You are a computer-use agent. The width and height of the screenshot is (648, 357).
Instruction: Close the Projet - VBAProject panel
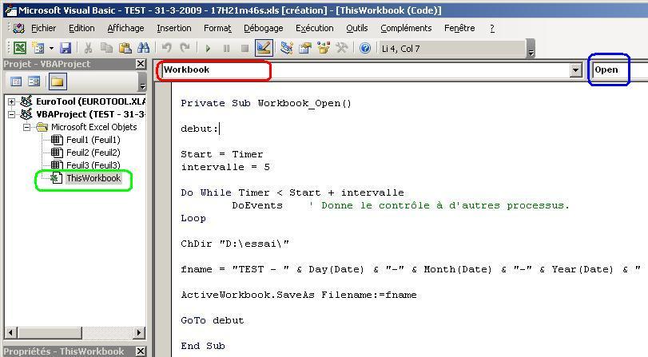click(x=141, y=64)
